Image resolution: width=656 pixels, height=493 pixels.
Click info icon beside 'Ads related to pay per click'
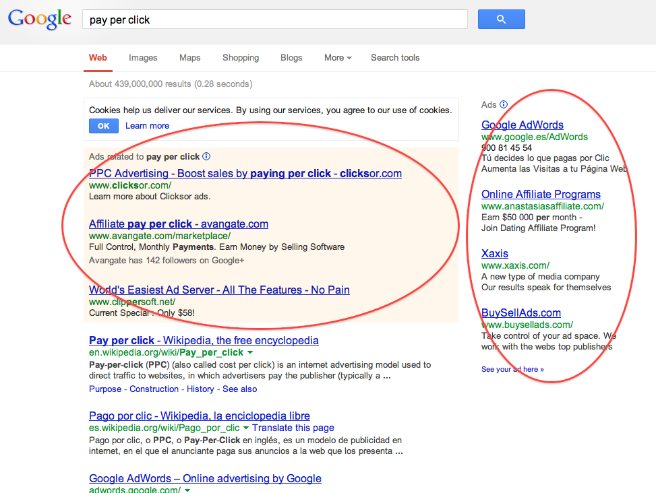click(x=206, y=156)
